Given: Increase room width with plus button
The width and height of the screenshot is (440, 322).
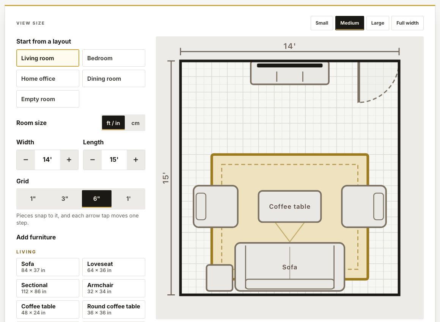Looking at the screenshot, I should (69, 160).
